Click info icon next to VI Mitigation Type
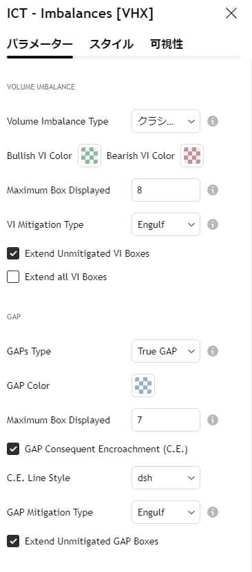Screen dimensions: 252x572 pos(213,224)
